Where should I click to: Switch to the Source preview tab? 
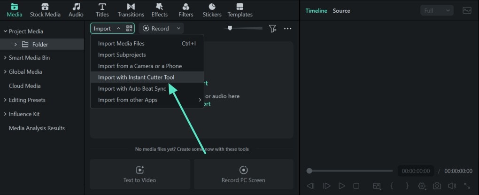click(x=341, y=11)
